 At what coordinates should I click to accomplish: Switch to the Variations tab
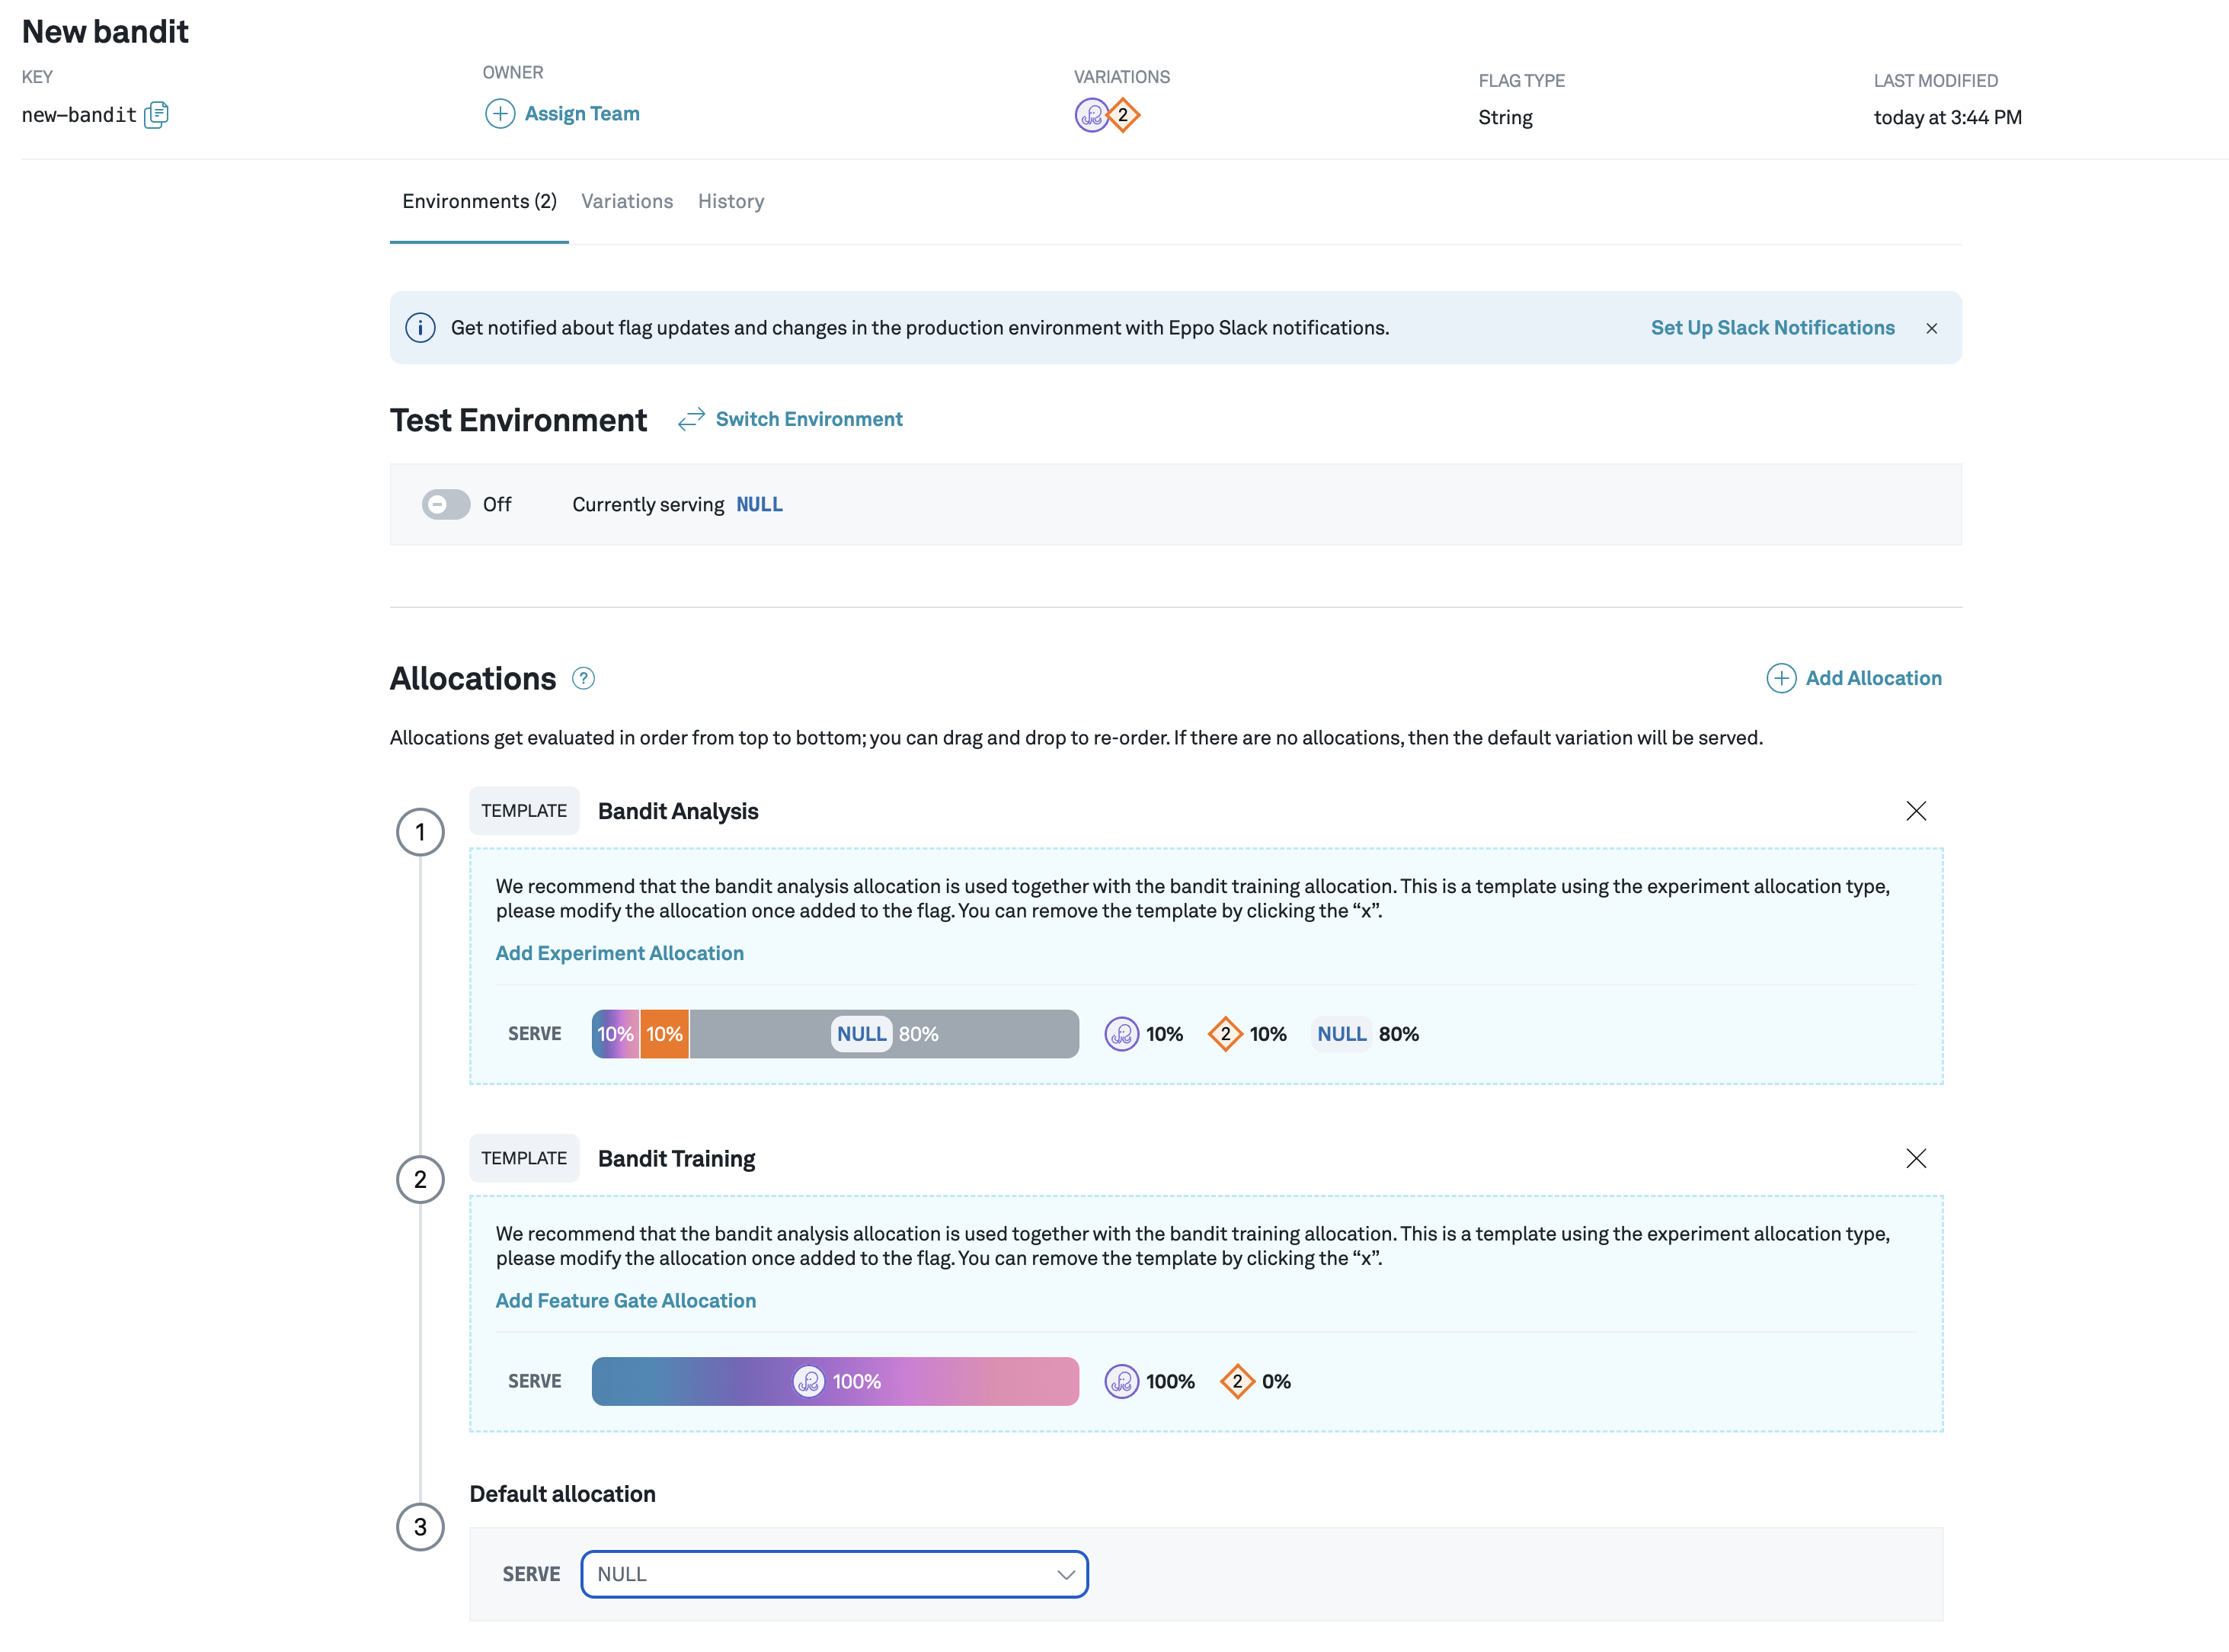[x=627, y=202]
